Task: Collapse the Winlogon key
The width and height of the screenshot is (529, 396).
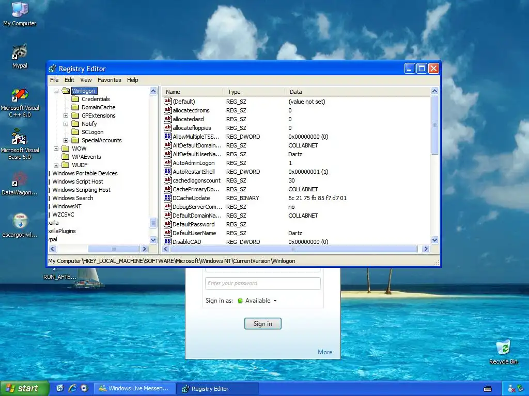Action: (x=56, y=91)
